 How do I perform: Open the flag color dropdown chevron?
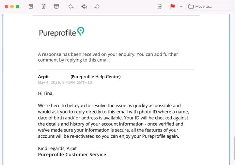coord(181,7)
